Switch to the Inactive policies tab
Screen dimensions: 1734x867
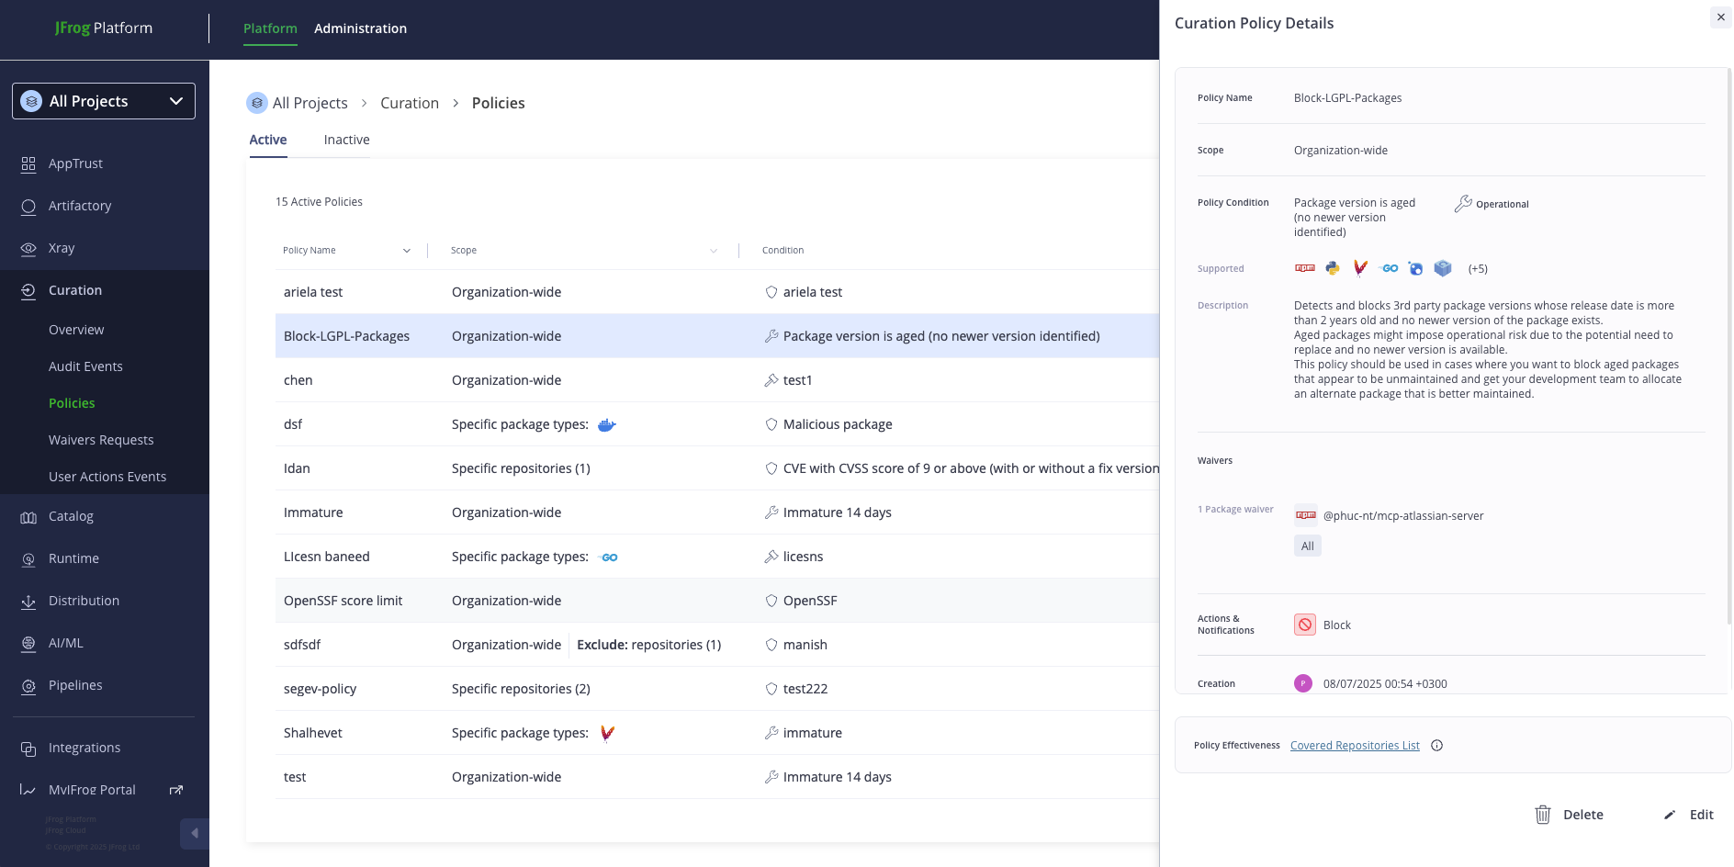pos(345,139)
